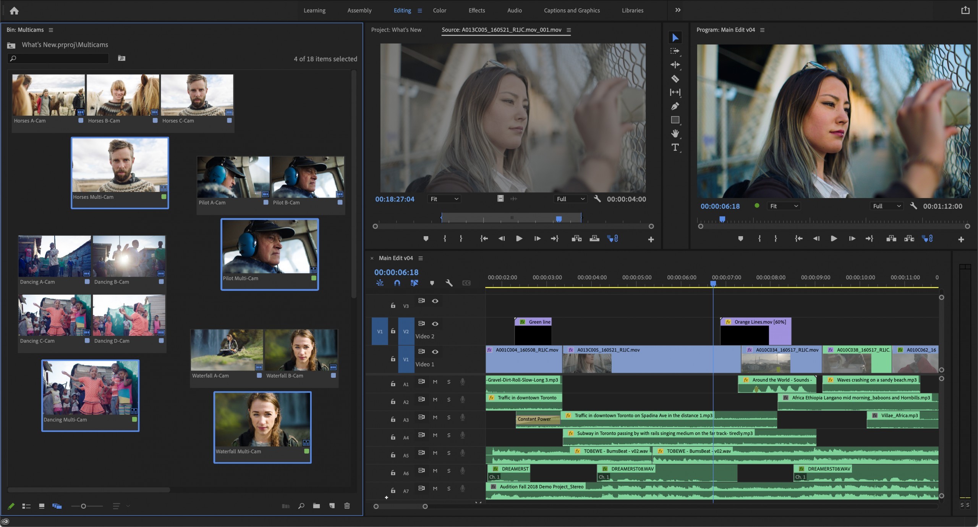Switch to Learning workspace
Image resolution: width=978 pixels, height=527 pixels.
click(x=314, y=10)
